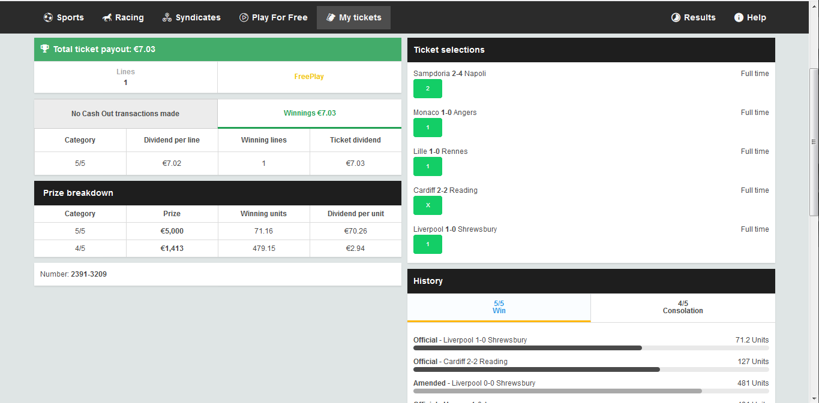The width and height of the screenshot is (819, 403).
Task: Select the Winnings €7.03 tab
Action: (310, 113)
